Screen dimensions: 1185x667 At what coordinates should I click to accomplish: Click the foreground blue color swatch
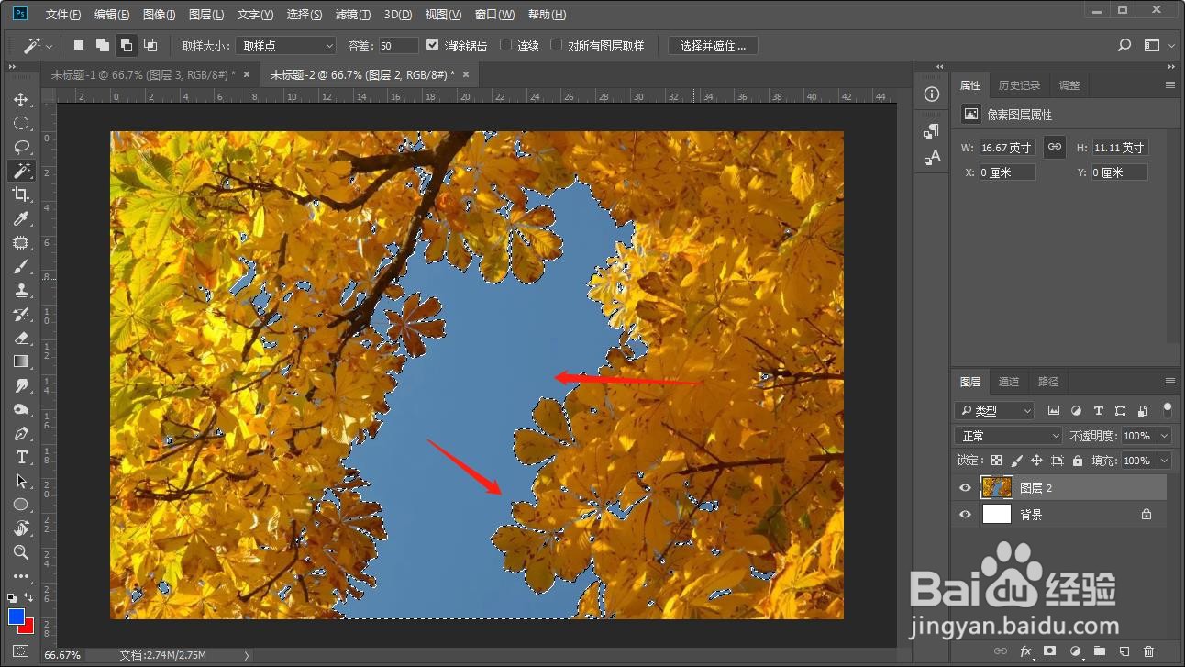point(17,617)
